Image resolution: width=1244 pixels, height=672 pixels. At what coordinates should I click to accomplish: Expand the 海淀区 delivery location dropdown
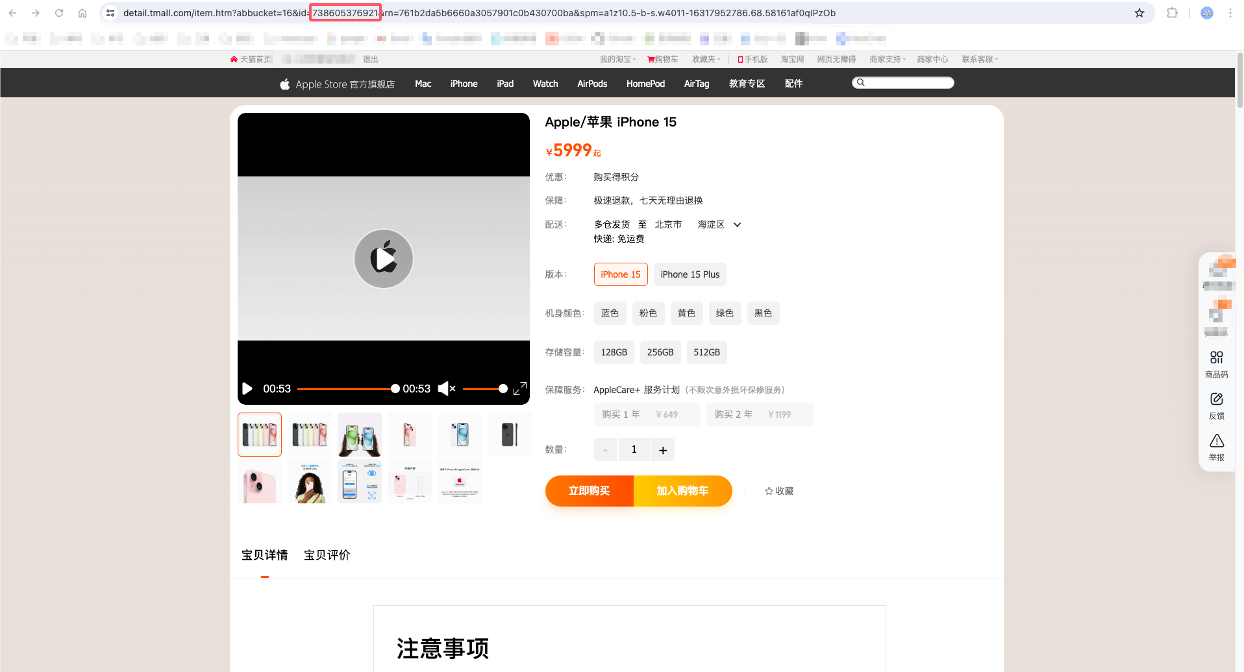(737, 224)
